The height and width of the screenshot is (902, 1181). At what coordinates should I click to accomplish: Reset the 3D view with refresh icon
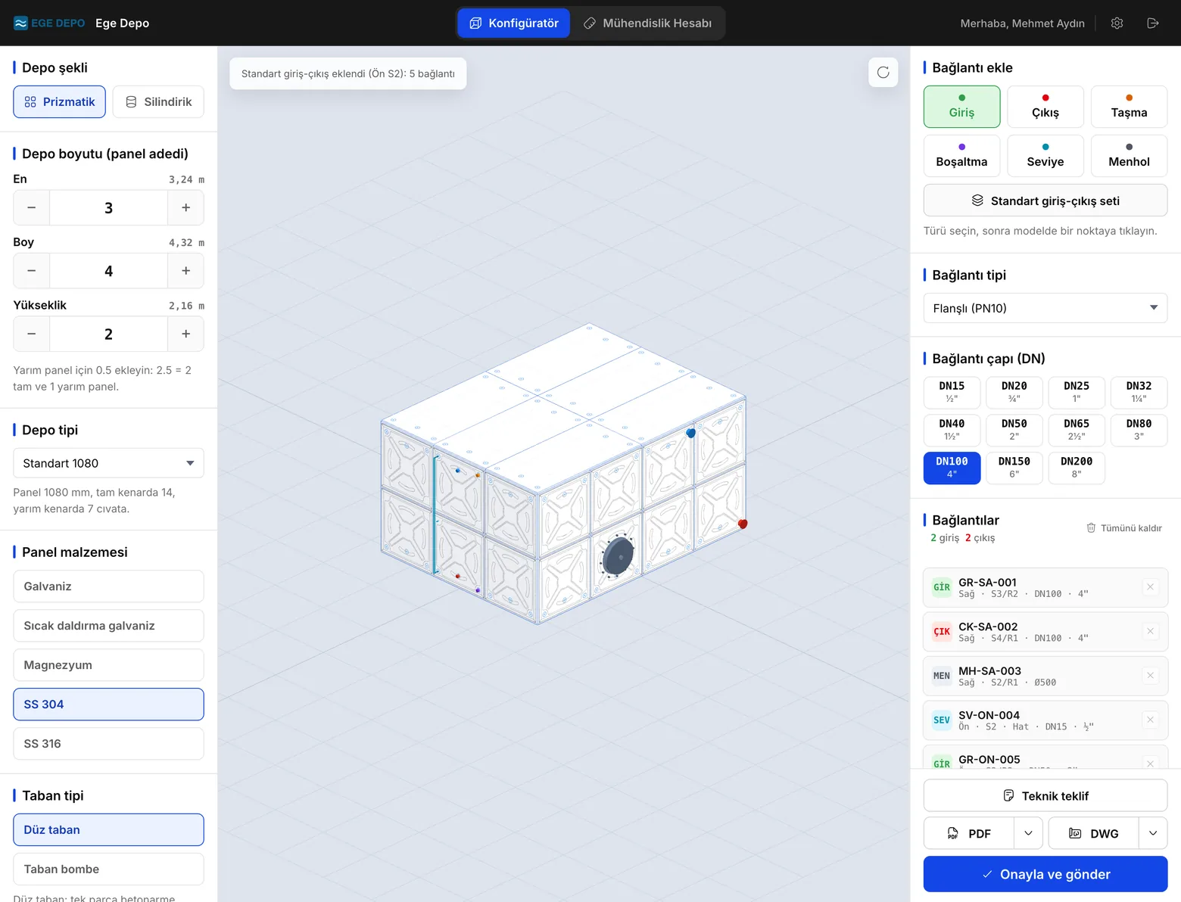click(883, 73)
